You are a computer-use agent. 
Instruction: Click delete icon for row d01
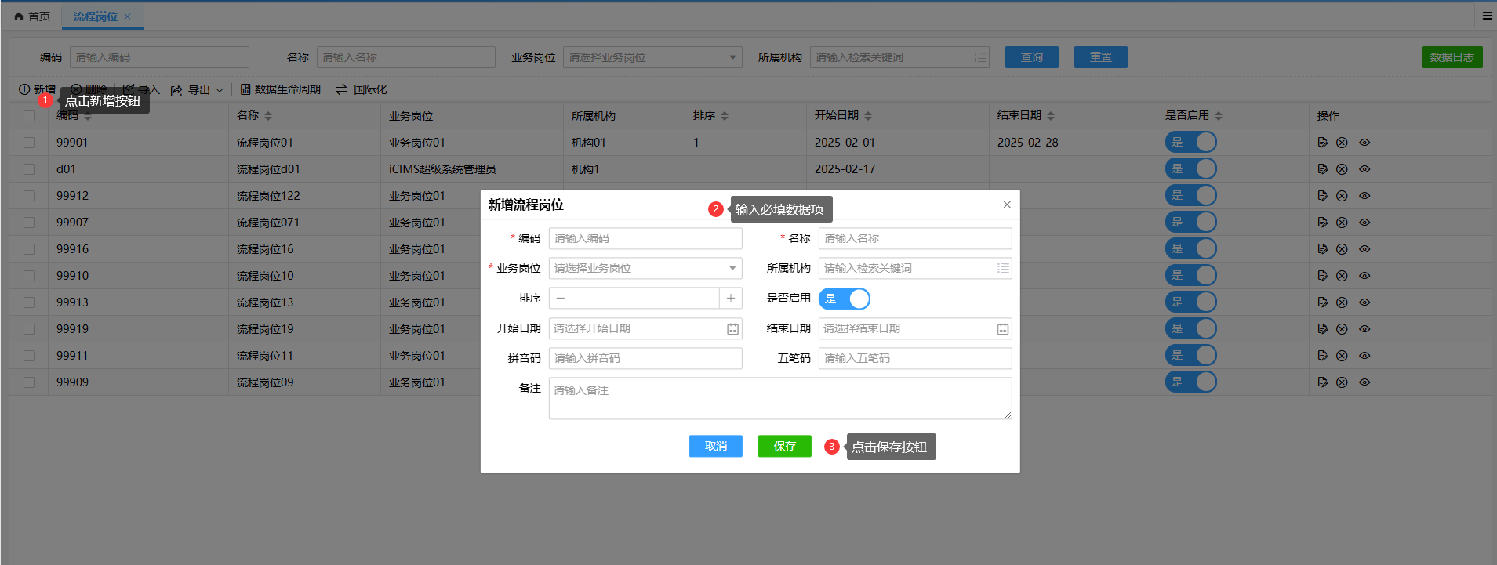[x=1342, y=169]
